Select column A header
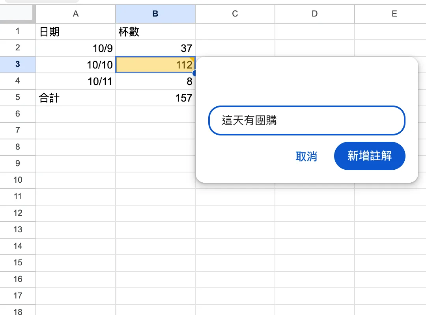426x315 pixels. [75, 14]
